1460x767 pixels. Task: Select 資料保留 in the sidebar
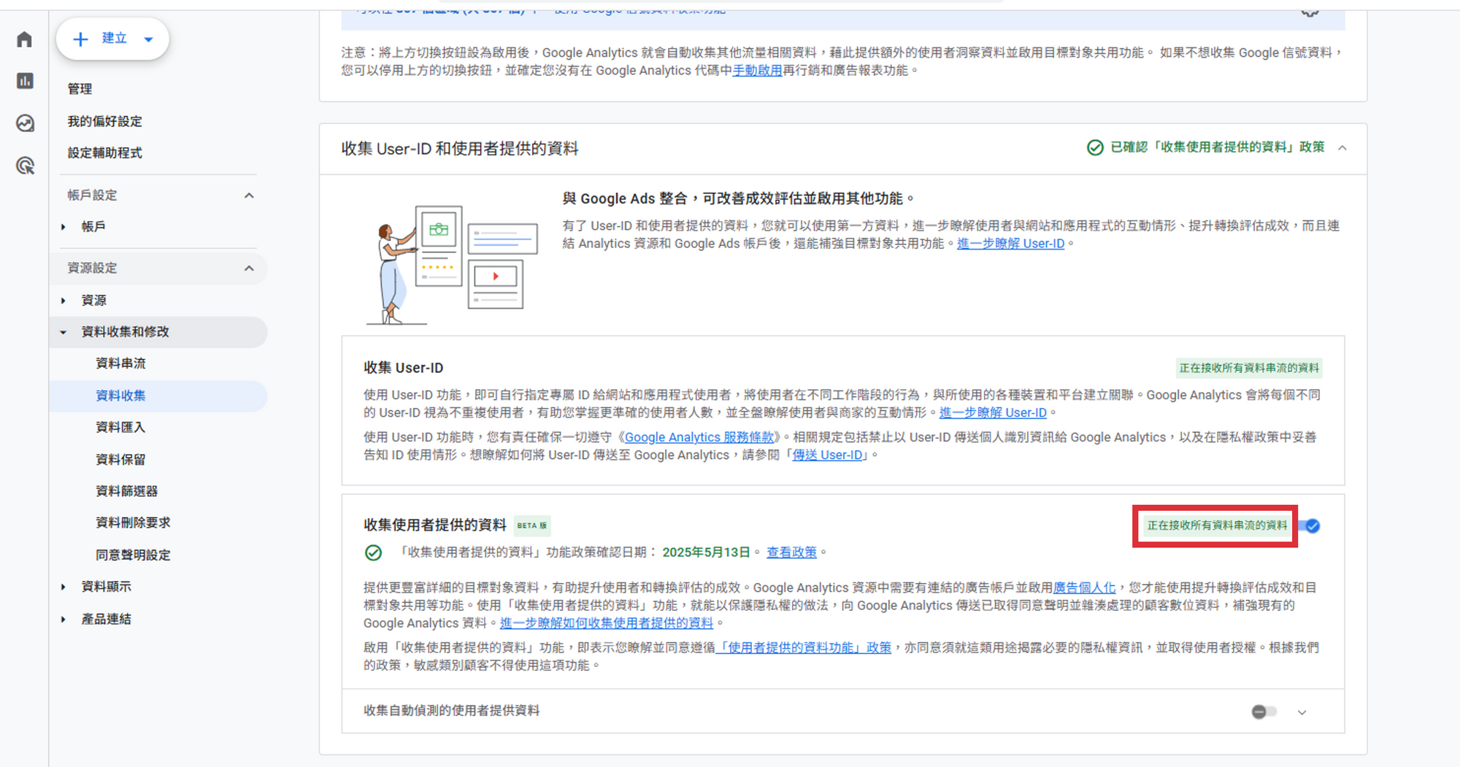tap(120, 460)
